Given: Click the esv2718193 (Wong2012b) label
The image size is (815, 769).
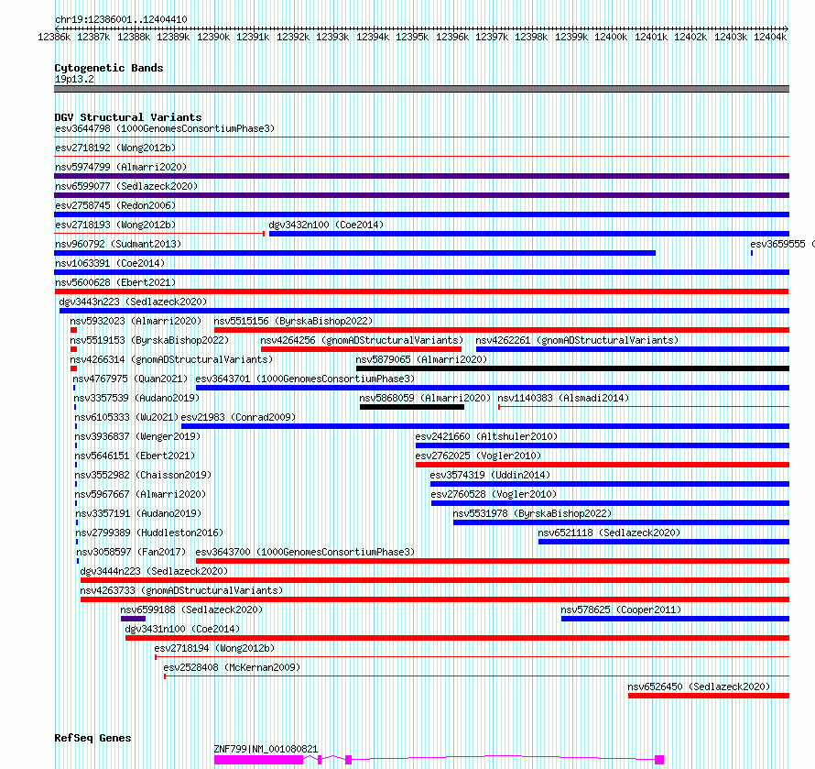Looking at the screenshot, I should pos(115,225).
